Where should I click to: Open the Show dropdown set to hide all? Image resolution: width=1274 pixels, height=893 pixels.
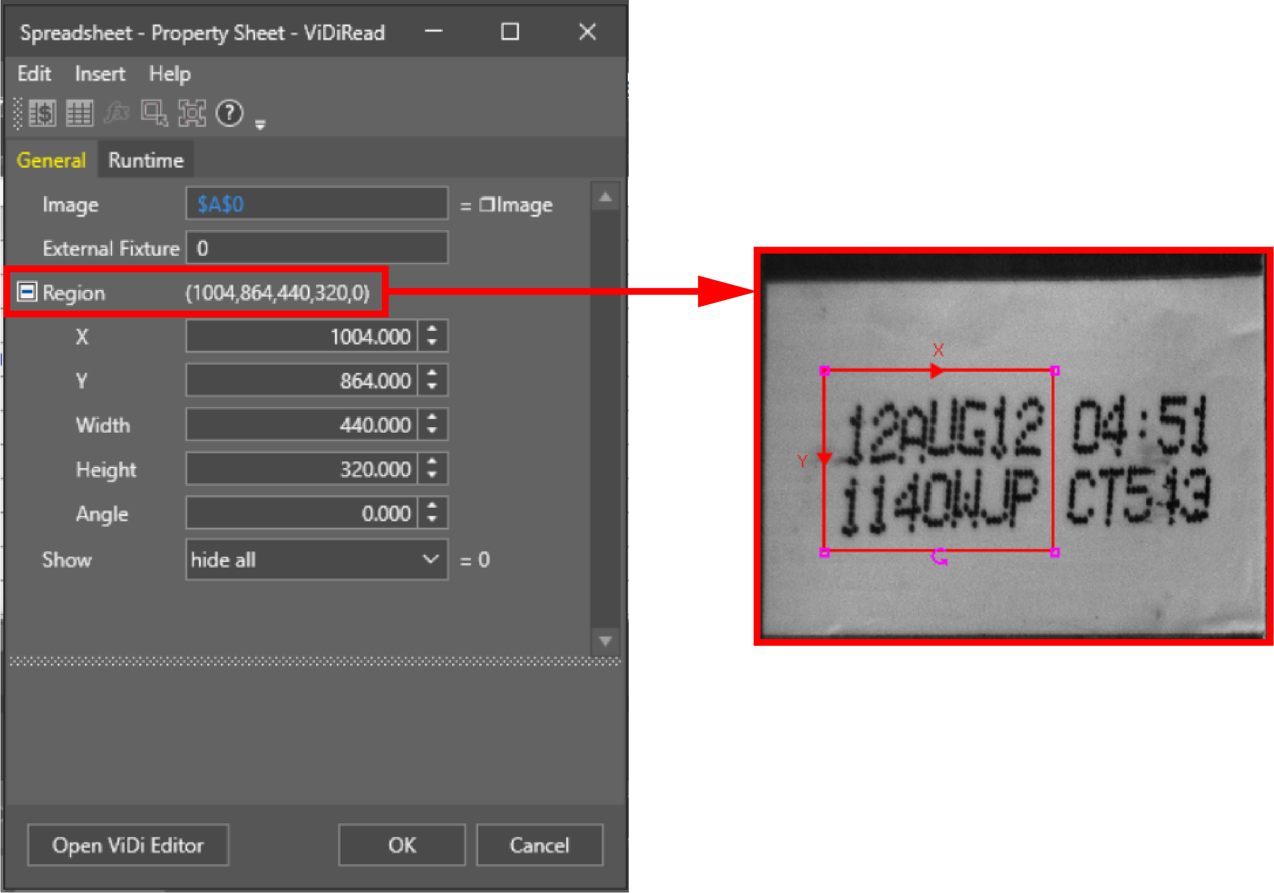(x=316, y=559)
